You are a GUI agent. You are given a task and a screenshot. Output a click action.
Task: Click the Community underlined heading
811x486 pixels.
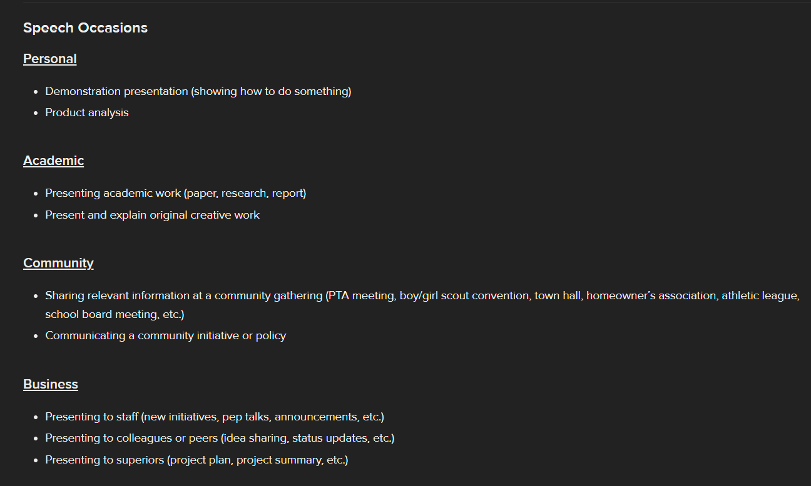58,263
